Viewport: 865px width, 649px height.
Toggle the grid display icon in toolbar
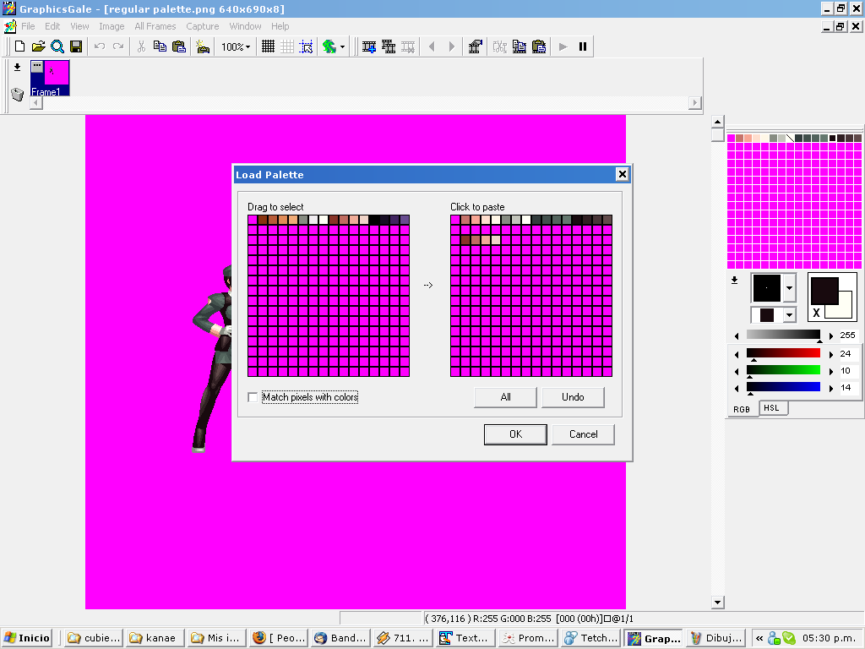[x=268, y=46]
